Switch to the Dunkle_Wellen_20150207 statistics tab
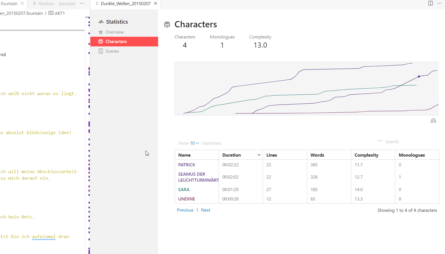Image resolution: width=445 pixels, height=254 pixels. point(126,3)
